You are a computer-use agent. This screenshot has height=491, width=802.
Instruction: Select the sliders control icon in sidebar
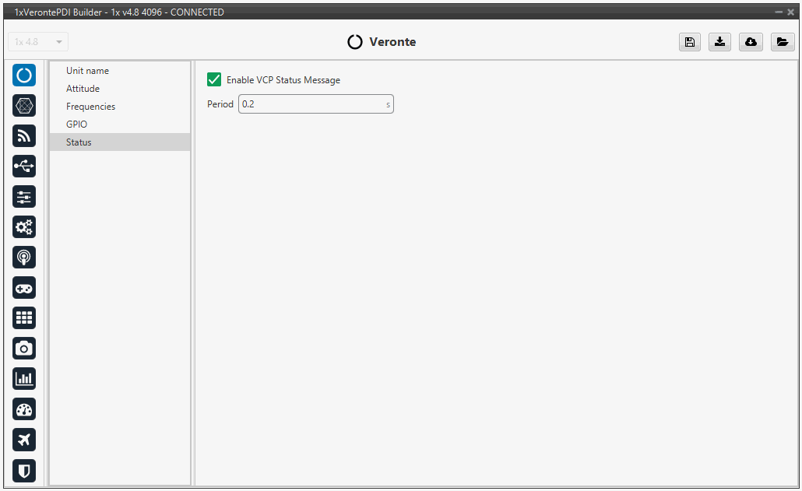click(x=24, y=196)
